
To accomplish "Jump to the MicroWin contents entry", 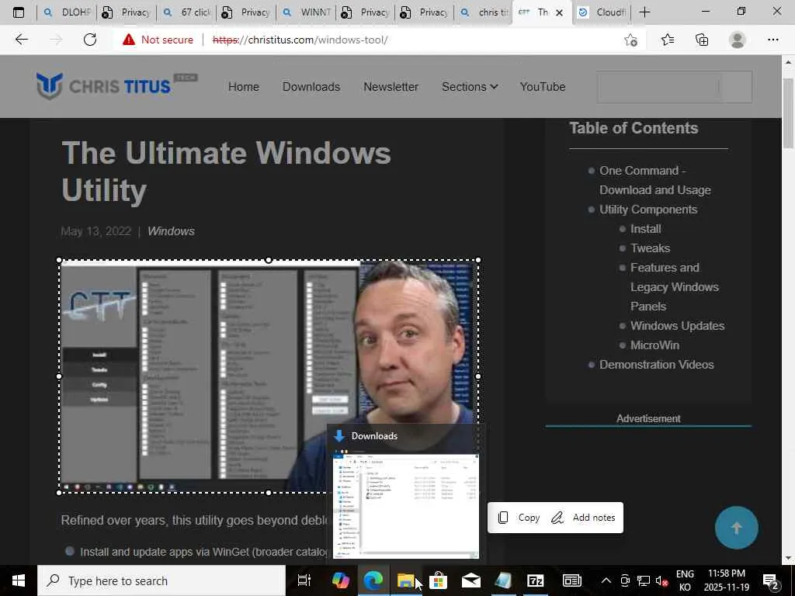I will coord(654,345).
